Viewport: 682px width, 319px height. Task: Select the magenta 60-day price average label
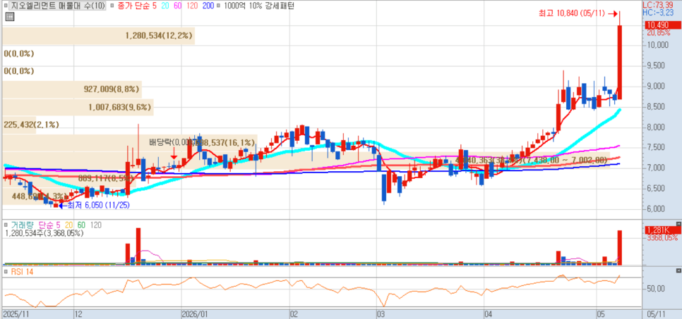(x=179, y=6)
